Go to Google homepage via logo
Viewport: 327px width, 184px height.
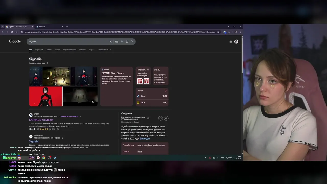coord(15,41)
